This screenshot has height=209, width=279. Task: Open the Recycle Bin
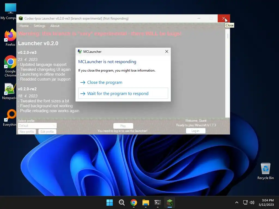click(x=265, y=171)
